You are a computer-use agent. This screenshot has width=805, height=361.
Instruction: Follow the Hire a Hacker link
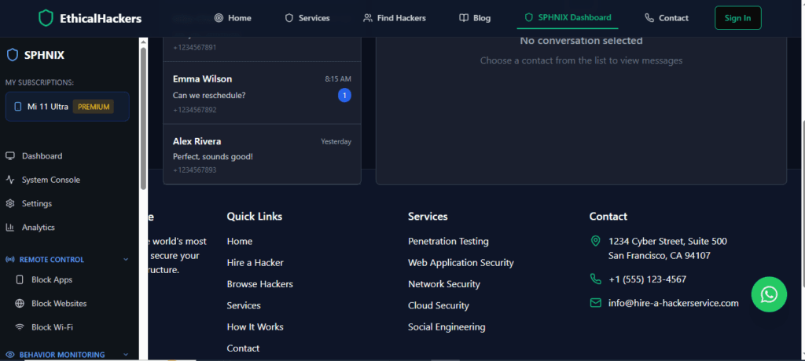[x=255, y=263]
